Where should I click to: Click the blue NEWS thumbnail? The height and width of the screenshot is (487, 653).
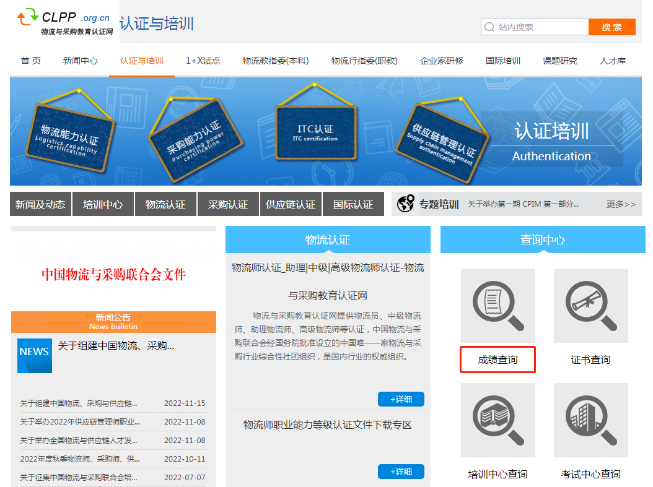(x=34, y=356)
